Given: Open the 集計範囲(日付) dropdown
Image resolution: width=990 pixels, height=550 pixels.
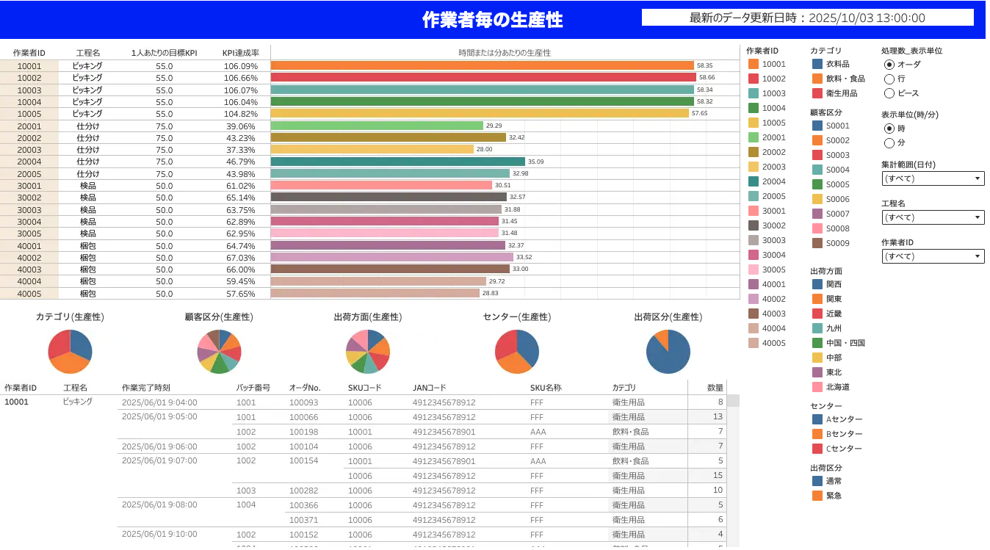Looking at the screenshot, I should click(x=933, y=178).
